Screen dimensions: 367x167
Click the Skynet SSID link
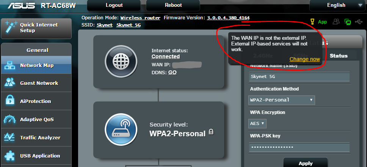(105, 25)
